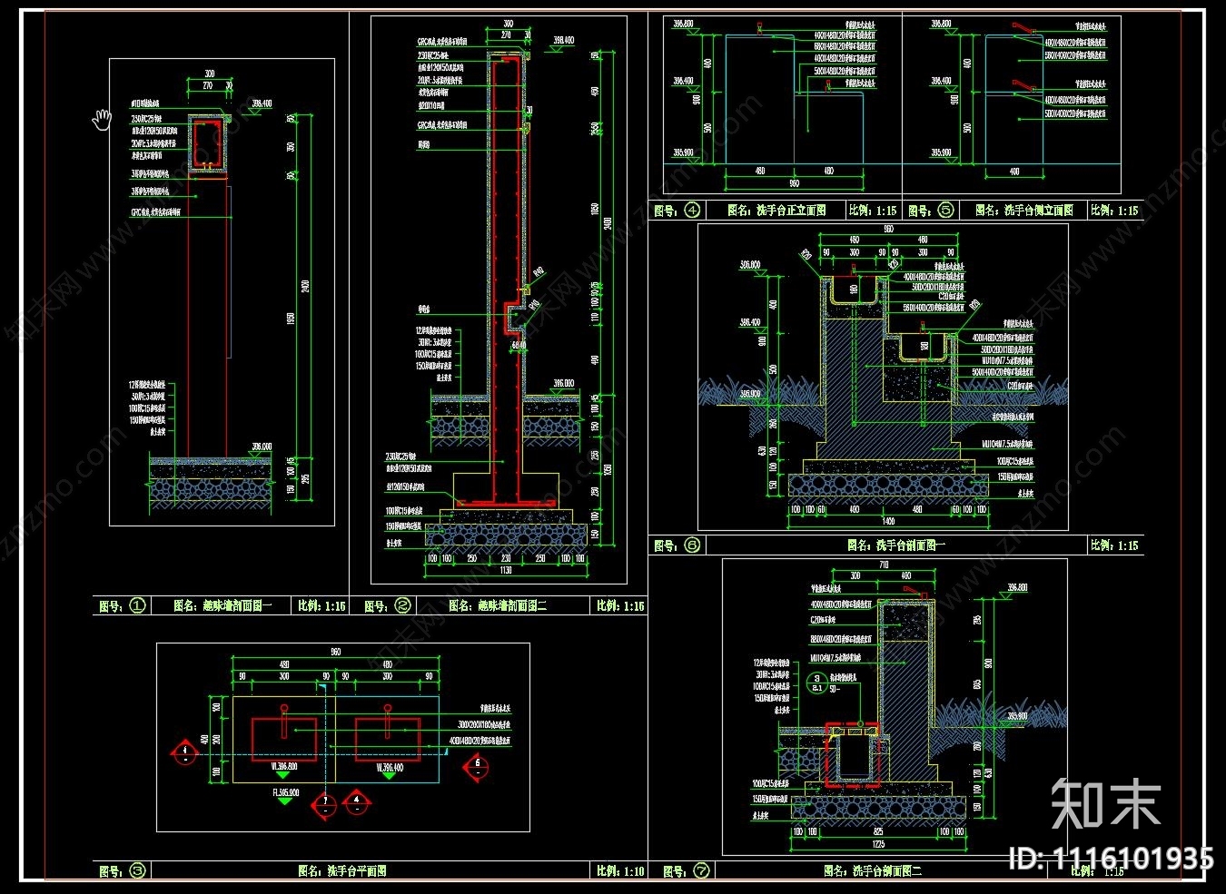Select red section marker 4 next to marker 7

pyautogui.click(x=358, y=801)
